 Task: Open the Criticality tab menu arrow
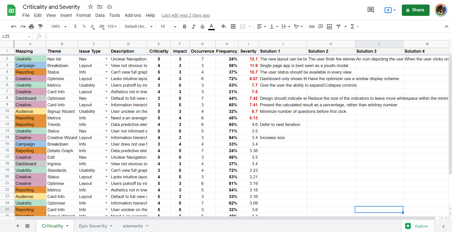pyautogui.click(x=67, y=226)
